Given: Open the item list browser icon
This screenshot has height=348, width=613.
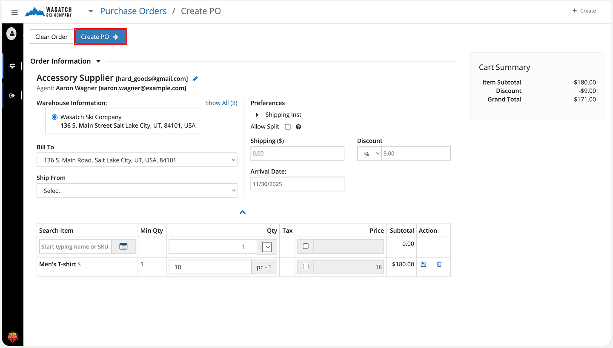Looking at the screenshot, I should click(123, 247).
